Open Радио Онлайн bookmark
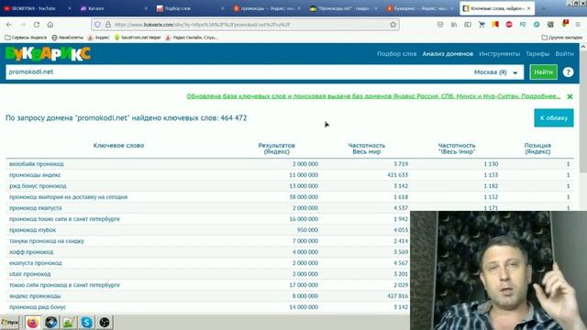Image resolution: width=587 pixels, height=330 pixels. [x=192, y=38]
